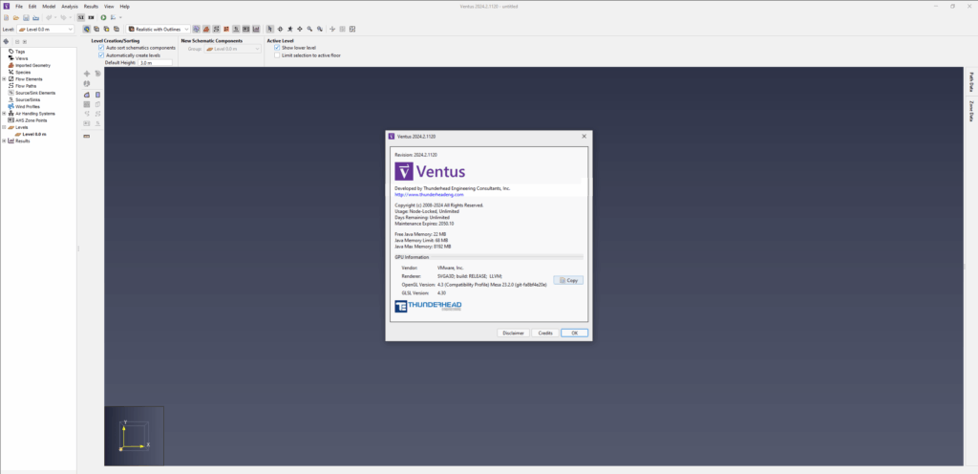
Task: Open the Level 0.0 m dropdown
Action: pos(46,29)
